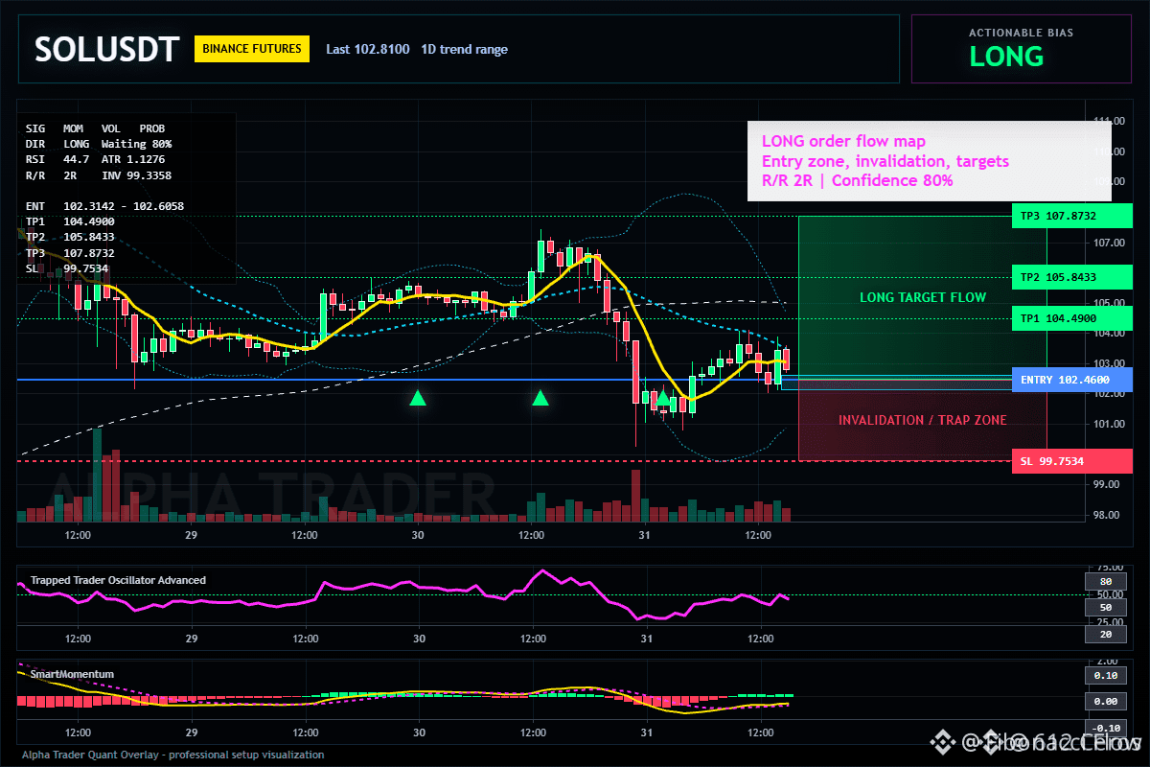The width and height of the screenshot is (1150, 767).
Task: Click the Waiting 80% status in stats panel
Action: coord(136,144)
